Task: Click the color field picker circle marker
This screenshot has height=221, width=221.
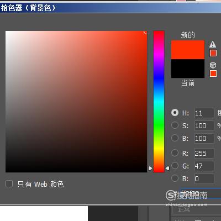Action: pos(146,32)
